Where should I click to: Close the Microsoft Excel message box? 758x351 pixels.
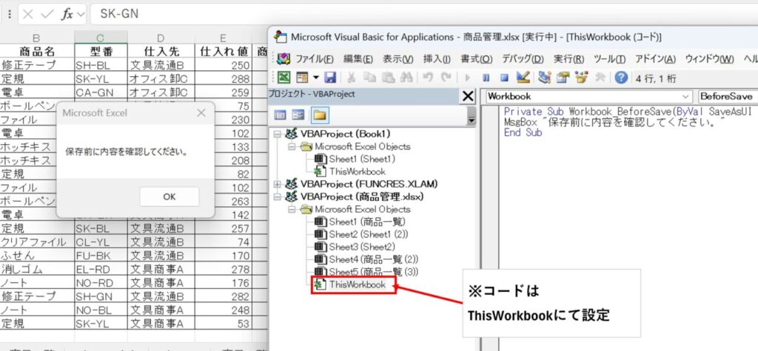point(201,113)
